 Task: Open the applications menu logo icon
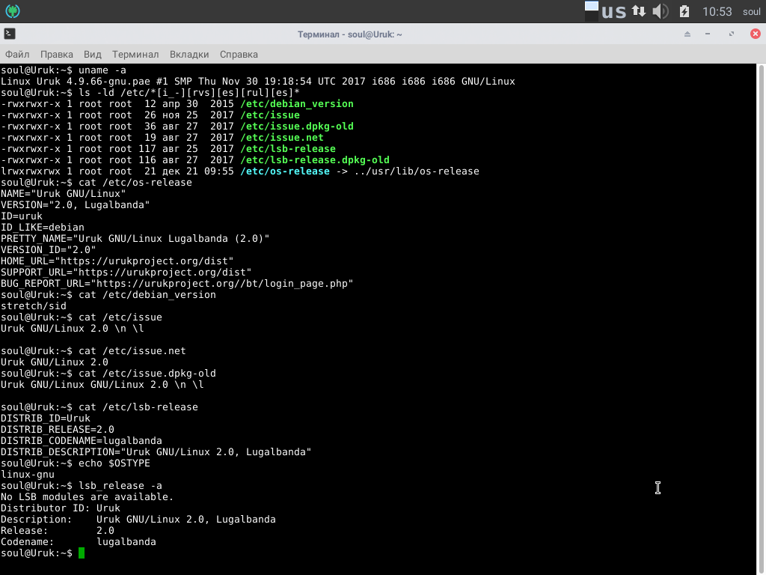pos(13,10)
